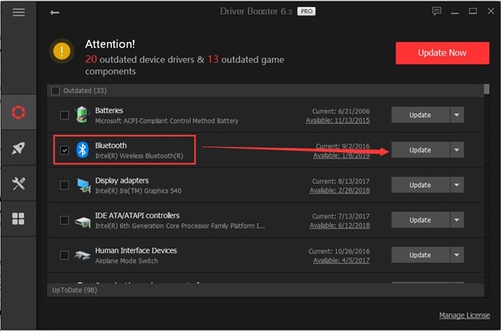Open the feedback chat icon

coord(436,12)
